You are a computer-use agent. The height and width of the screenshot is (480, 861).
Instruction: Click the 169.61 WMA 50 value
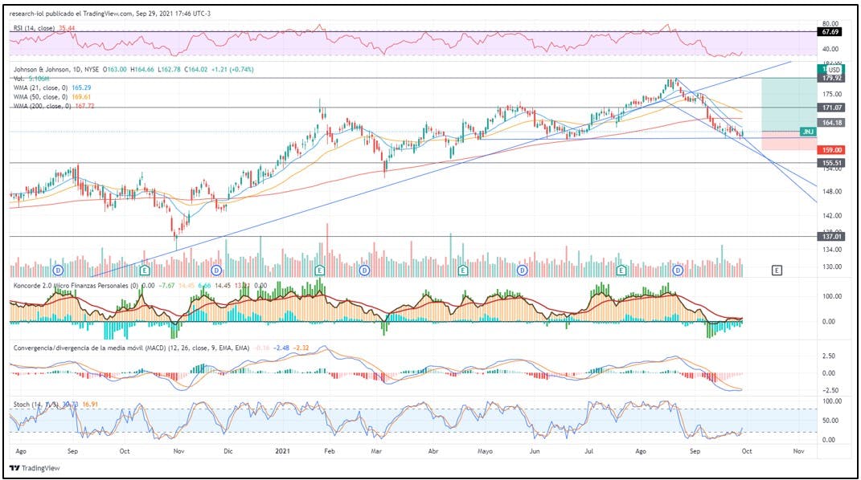tap(82, 97)
